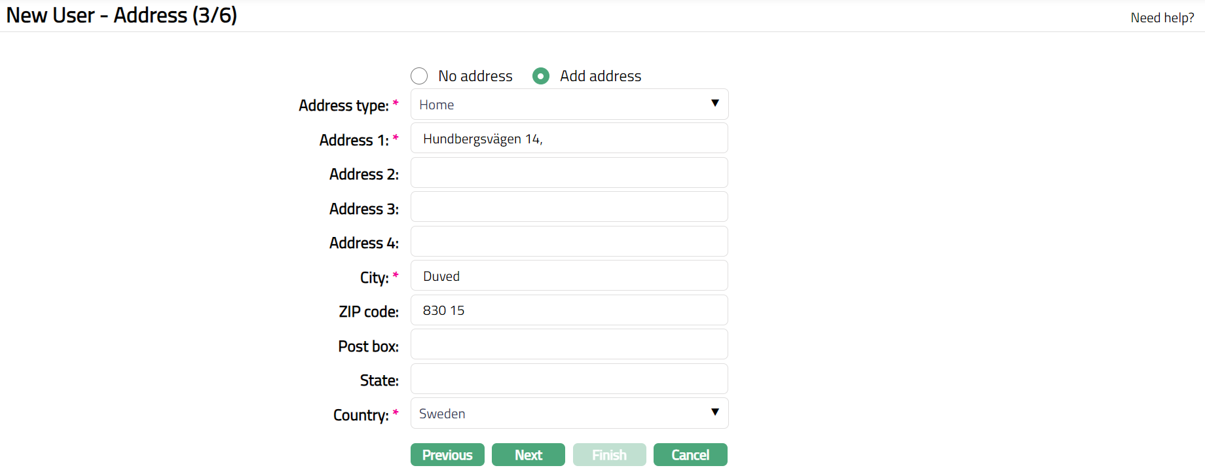Click the City field containing Duved
The image size is (1205, 470).
568,276
